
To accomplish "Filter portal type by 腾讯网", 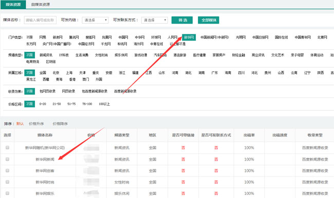I will (x=74, y=37).
